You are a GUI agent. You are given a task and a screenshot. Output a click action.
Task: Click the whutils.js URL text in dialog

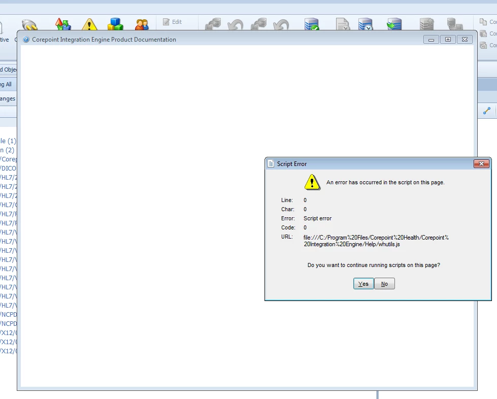(376, 241)
